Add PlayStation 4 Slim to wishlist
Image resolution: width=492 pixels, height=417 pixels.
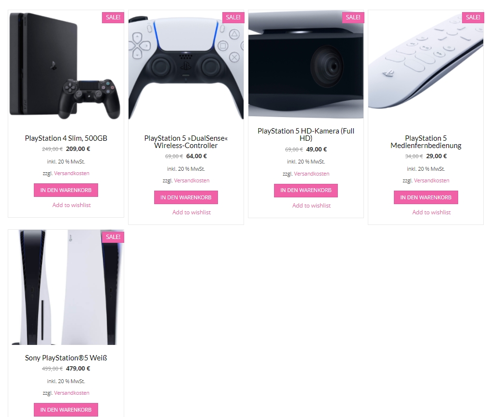[x=72, y=205]
